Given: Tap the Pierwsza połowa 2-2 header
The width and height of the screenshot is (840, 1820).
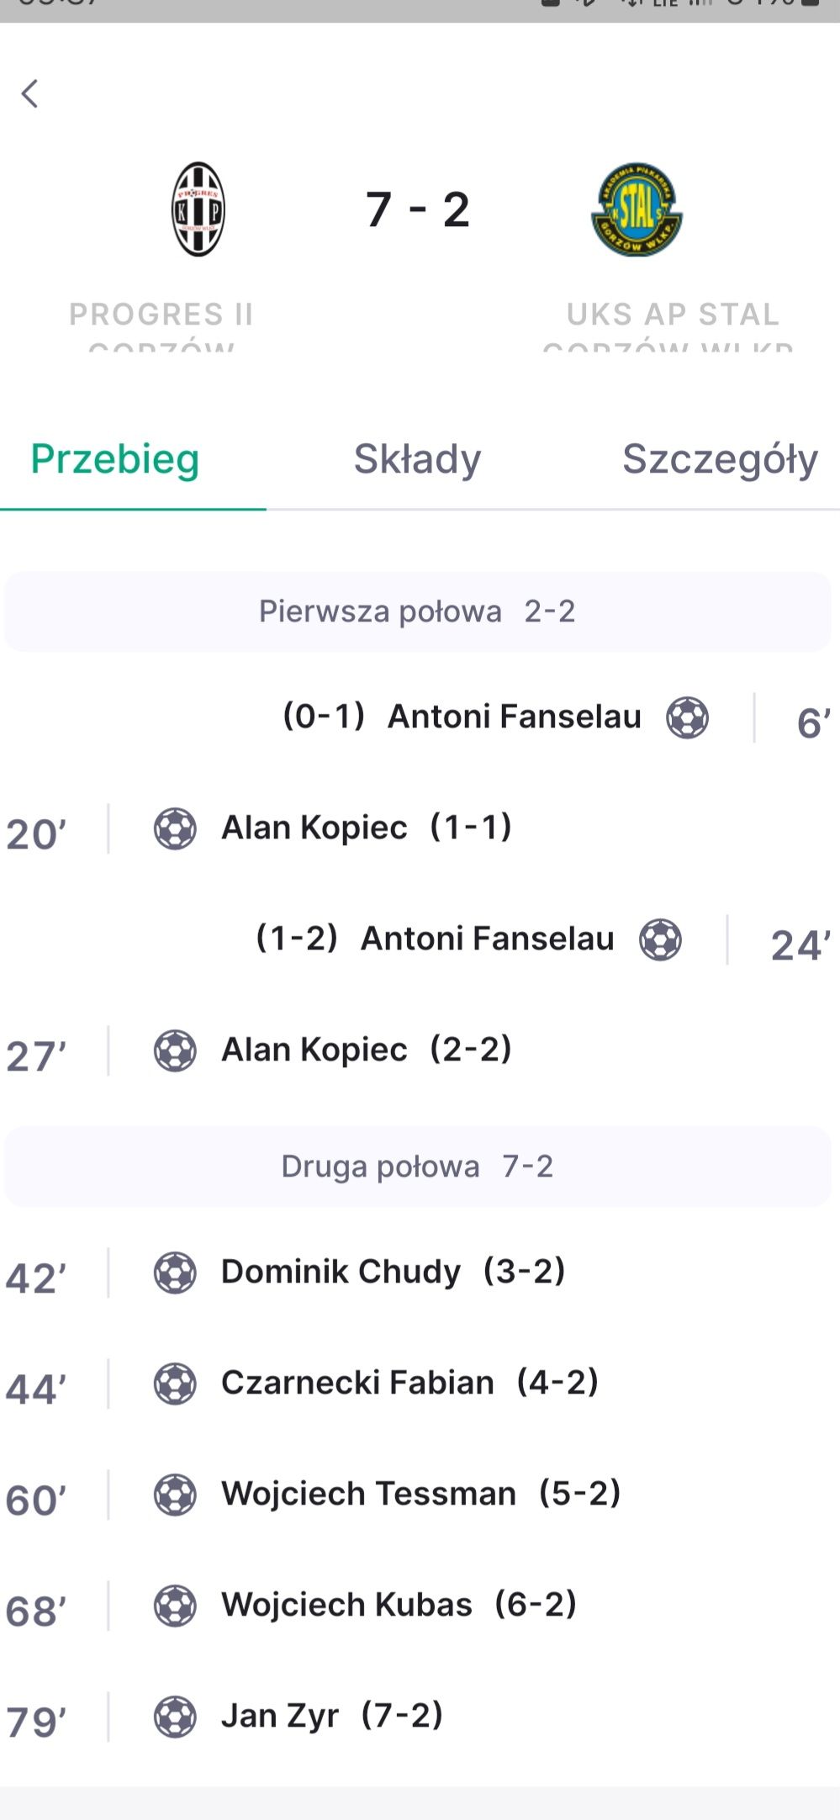Looking at the screenshot, I should [418, 611].
